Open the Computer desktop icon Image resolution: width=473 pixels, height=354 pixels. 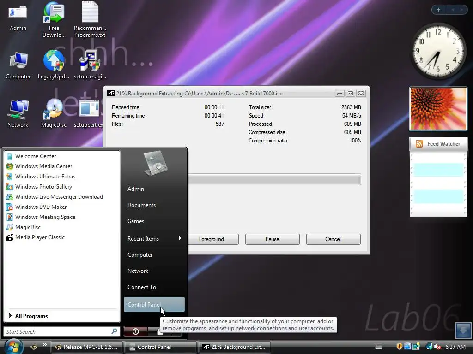(x=18, y=65)
